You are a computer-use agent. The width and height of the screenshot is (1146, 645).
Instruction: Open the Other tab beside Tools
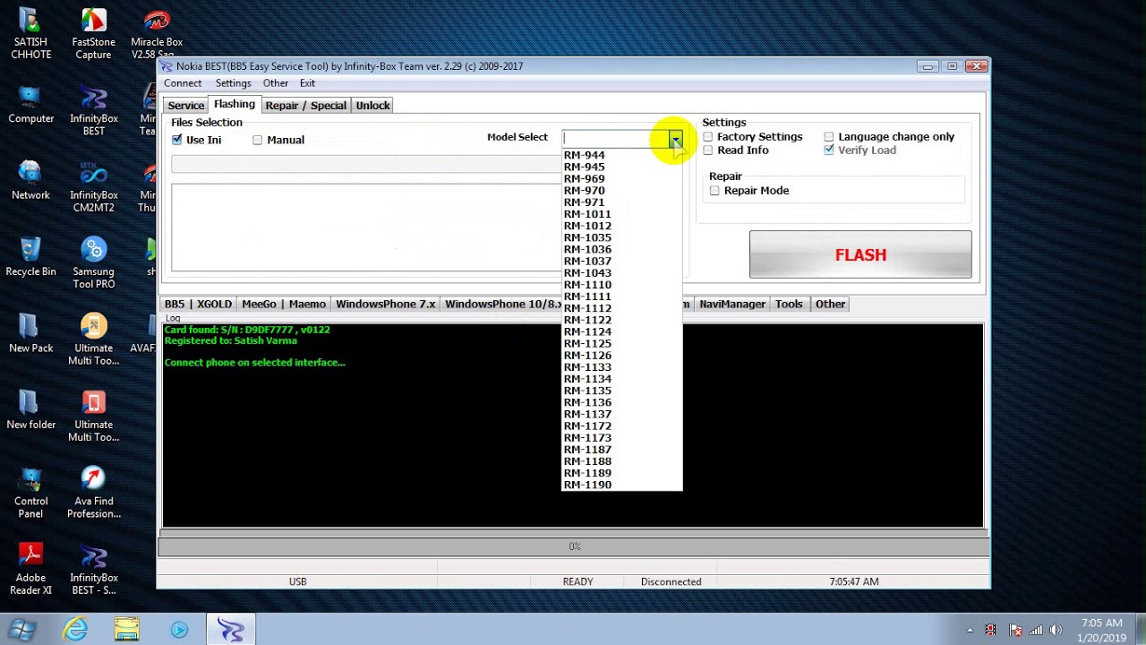coord(830,305)
